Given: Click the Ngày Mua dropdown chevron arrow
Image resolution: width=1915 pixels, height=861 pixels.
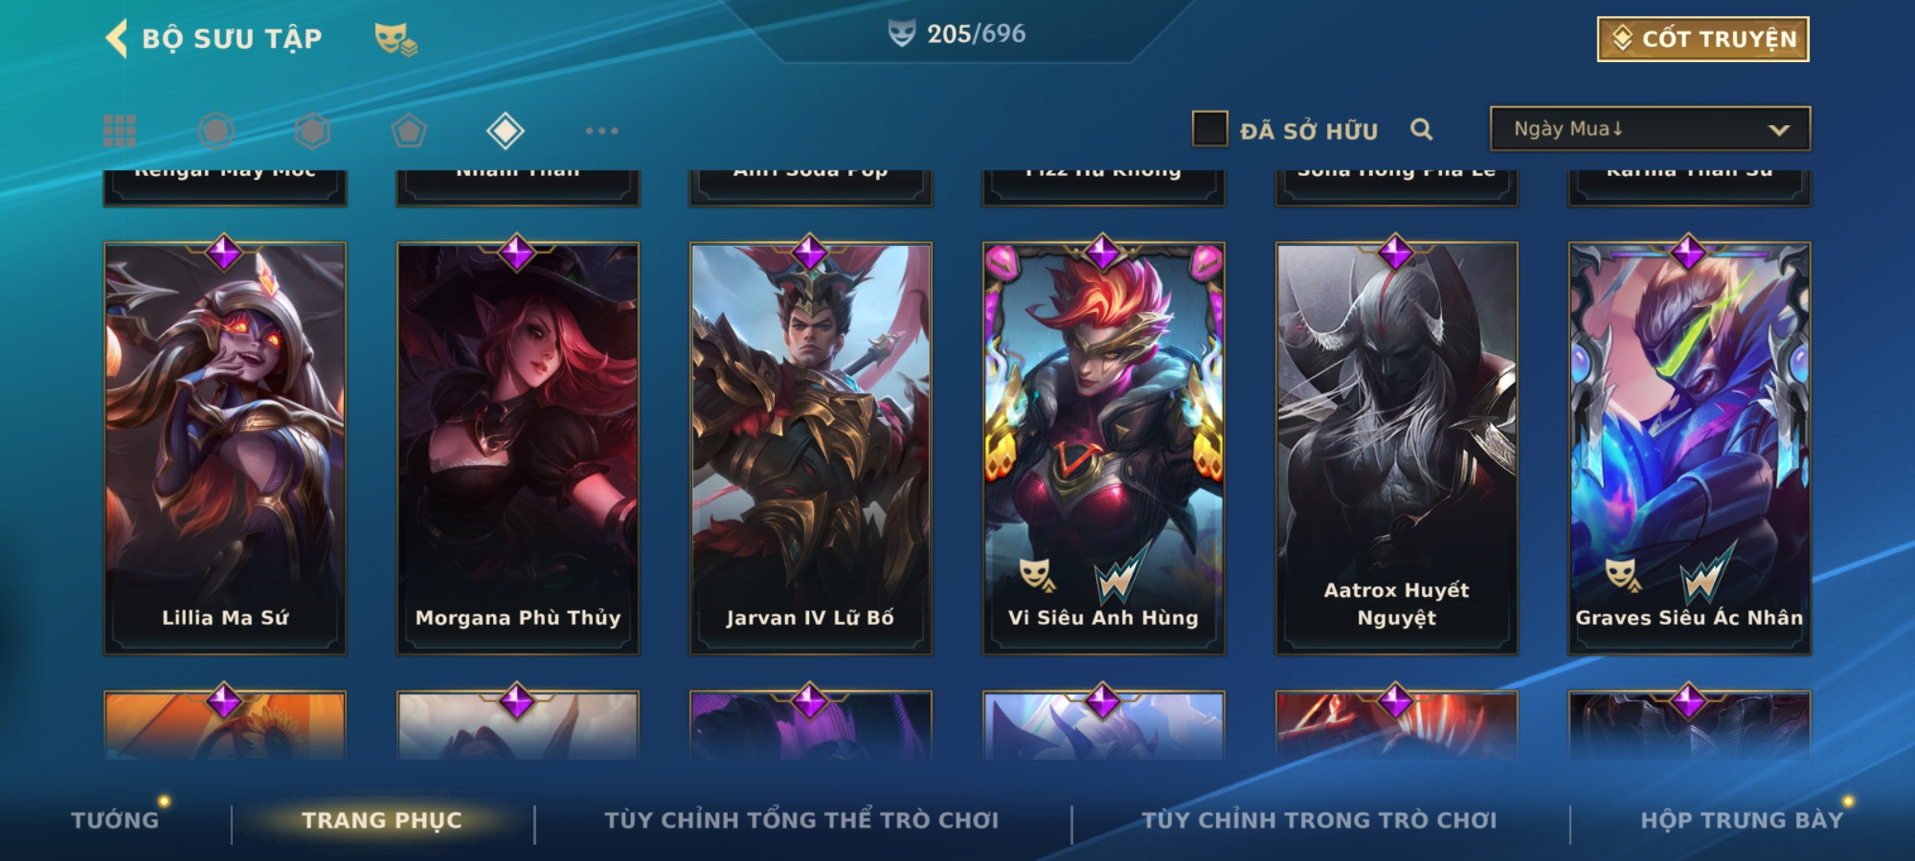Looking at the screenshot, I should point(1779,130).
